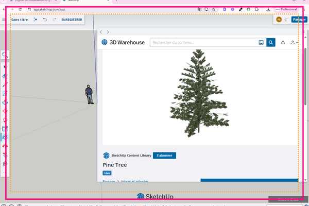This screenshot has width=309, height=206.
Task: Open the 3D Warehouse account dropdown
Action: click(294, 42)
